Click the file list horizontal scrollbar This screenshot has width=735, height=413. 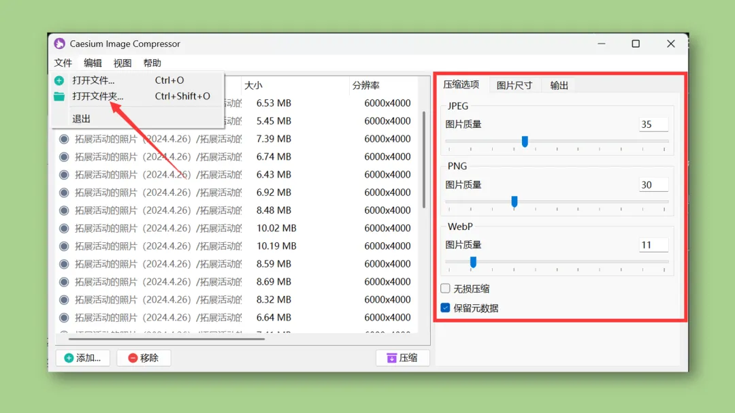(167, 338)
